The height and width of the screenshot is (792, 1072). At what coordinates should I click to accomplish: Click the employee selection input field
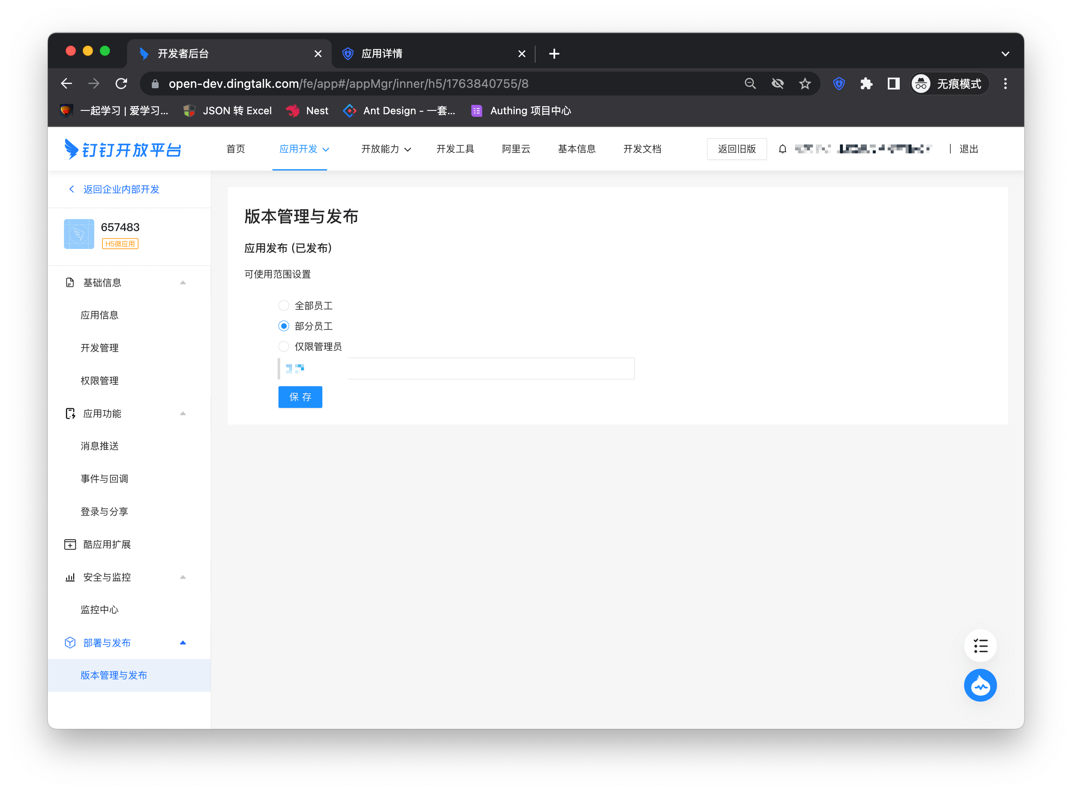pyautogui.click(x=489, y=368)
